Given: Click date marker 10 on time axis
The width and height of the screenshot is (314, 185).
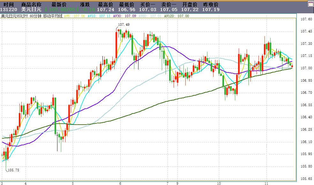Looking at the screenshot, I should (219, 183).
